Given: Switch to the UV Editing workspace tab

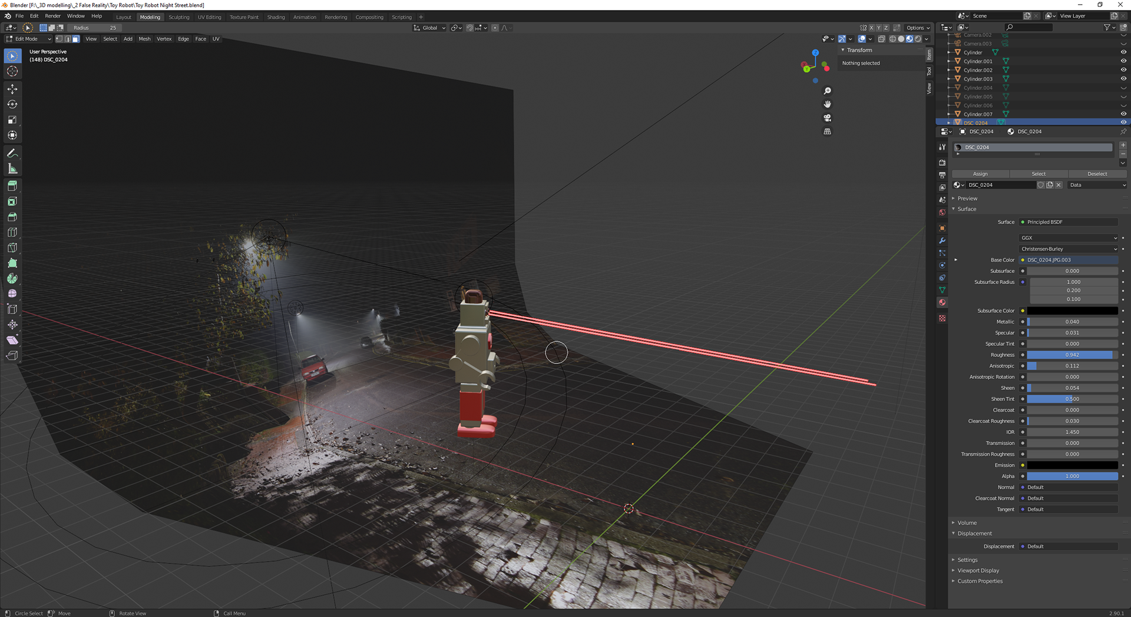Looking at the screenshot, I should tap(209, 17).
